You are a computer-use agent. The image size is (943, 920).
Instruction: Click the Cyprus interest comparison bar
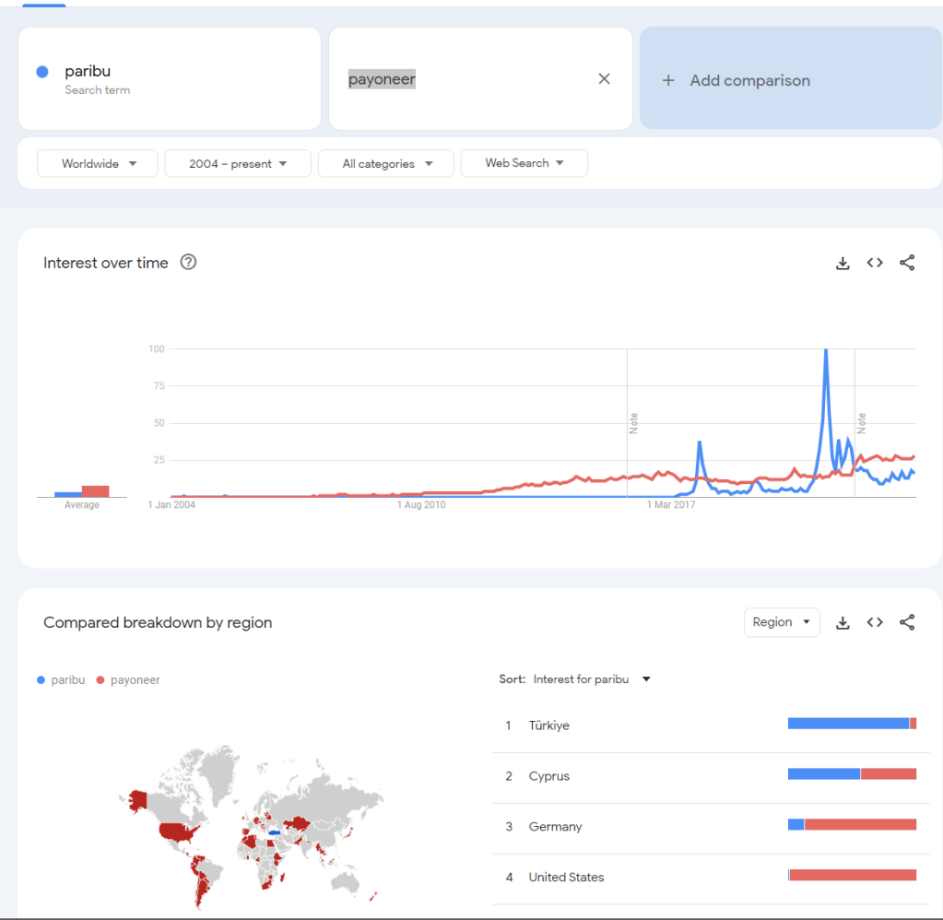852,773
